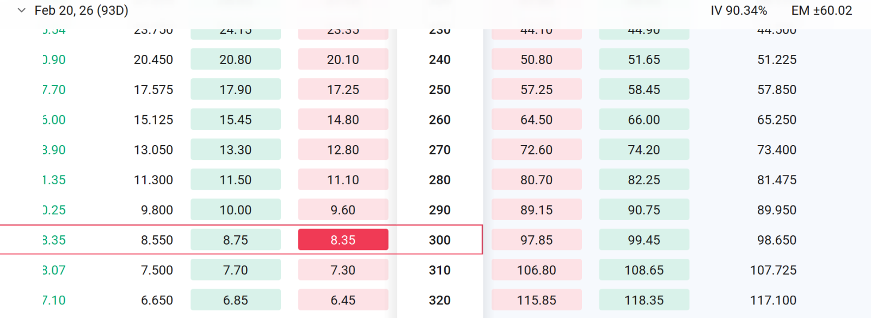871x318 pixels.
Task: Click the 6.85 call ask at strike 320
Action: 236,300
